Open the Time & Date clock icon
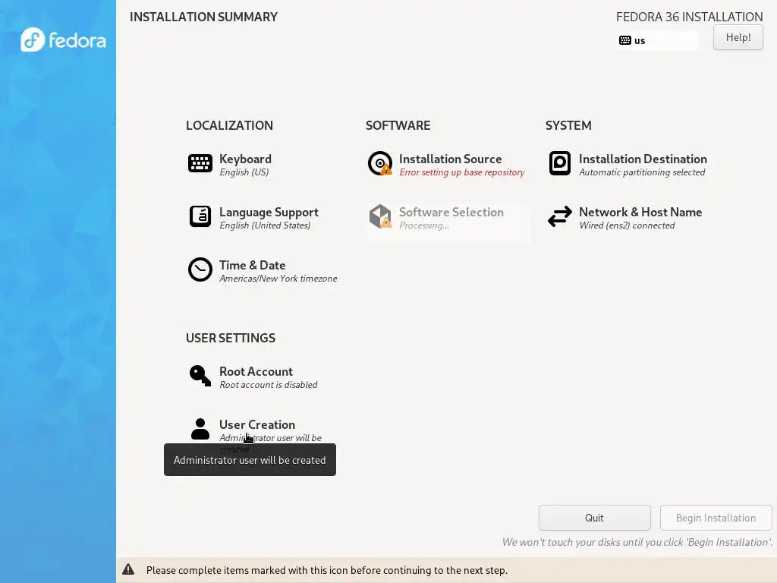The width and height of the screenshot is (777, 583). tap(200, 269)
